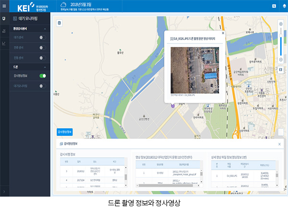Select the monitor icon at top of left sidebar

click(4, 18)
